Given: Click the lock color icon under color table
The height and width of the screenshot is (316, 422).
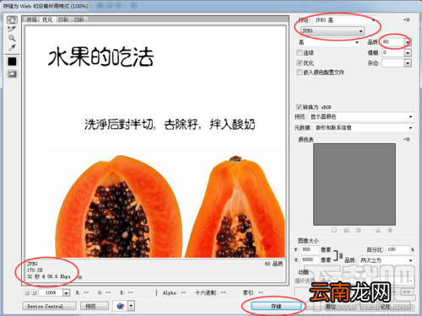Looking at the screenshot, I should 358,230.
